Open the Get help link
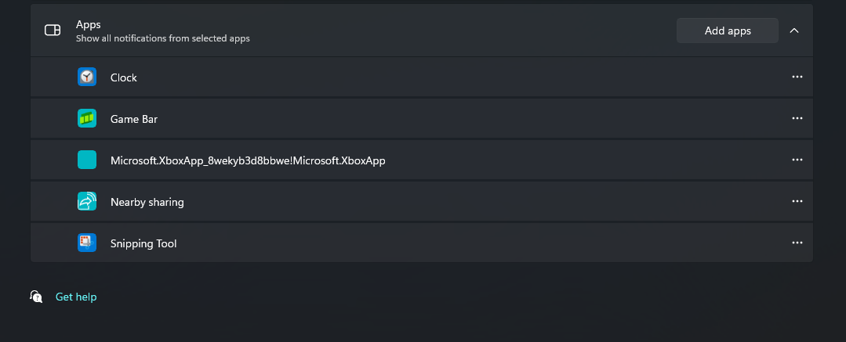Viewport: 846px width, 342px height. click(x=76, y=297)
